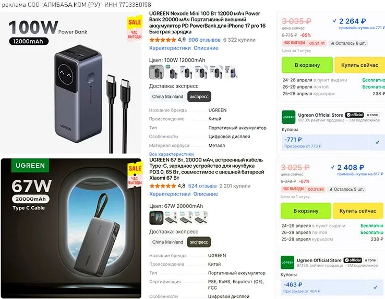
Task: Toggle the -771 ₽ coupon checkmark
Action: pyautogui.click(x=377, y=142)
